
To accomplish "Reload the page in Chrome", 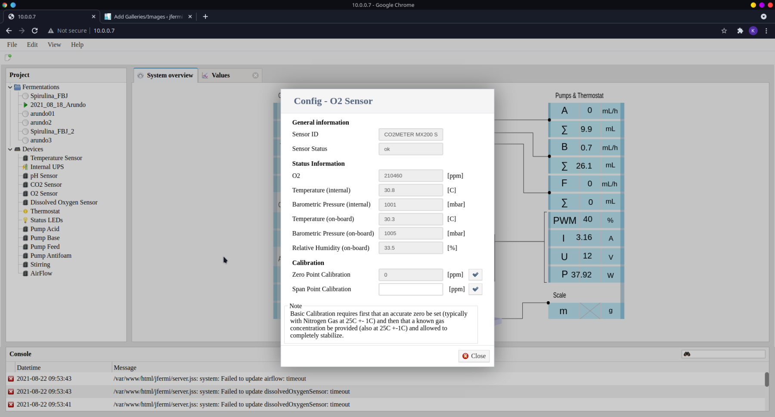I will click(35, 31).
